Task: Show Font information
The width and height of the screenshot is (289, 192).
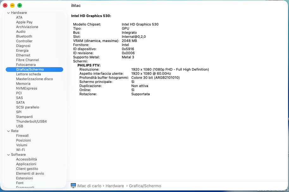Action: tap(20, 183)
